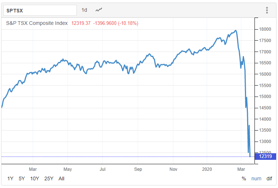Open the 1d interval selector
This screenshot has width=278, height=188.
[x=84, y=10]
